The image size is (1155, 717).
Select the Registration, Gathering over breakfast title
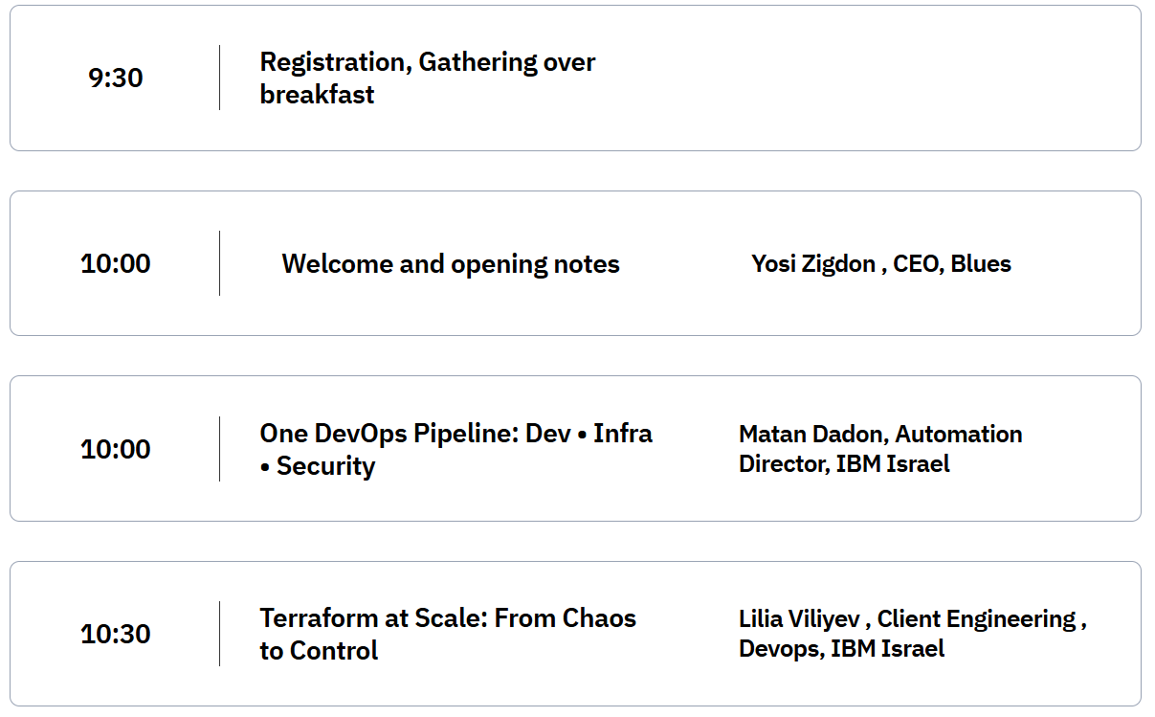[427, 78]
